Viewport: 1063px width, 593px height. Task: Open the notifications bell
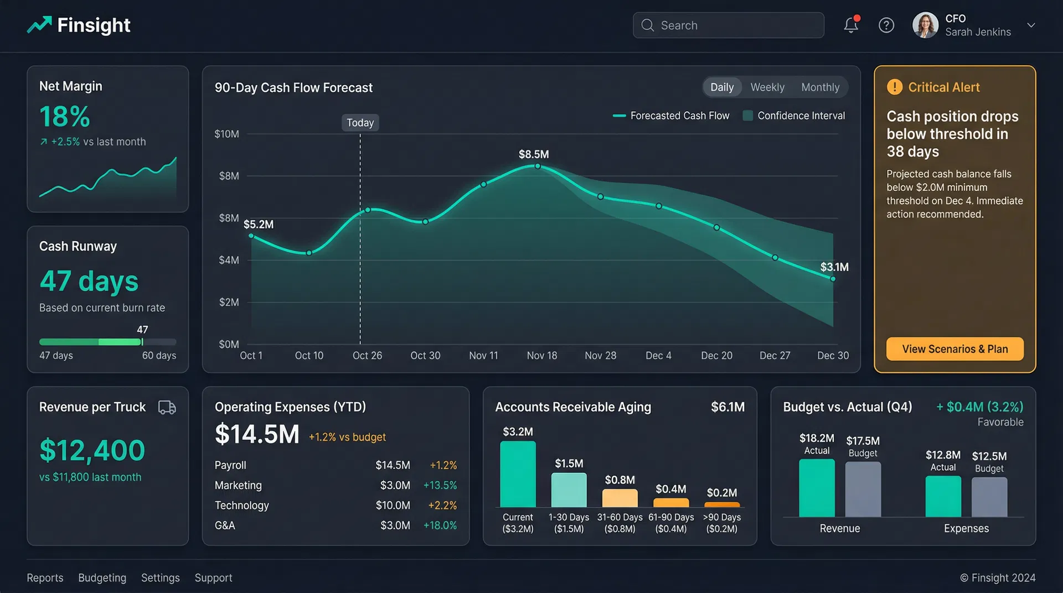(851, 25)
